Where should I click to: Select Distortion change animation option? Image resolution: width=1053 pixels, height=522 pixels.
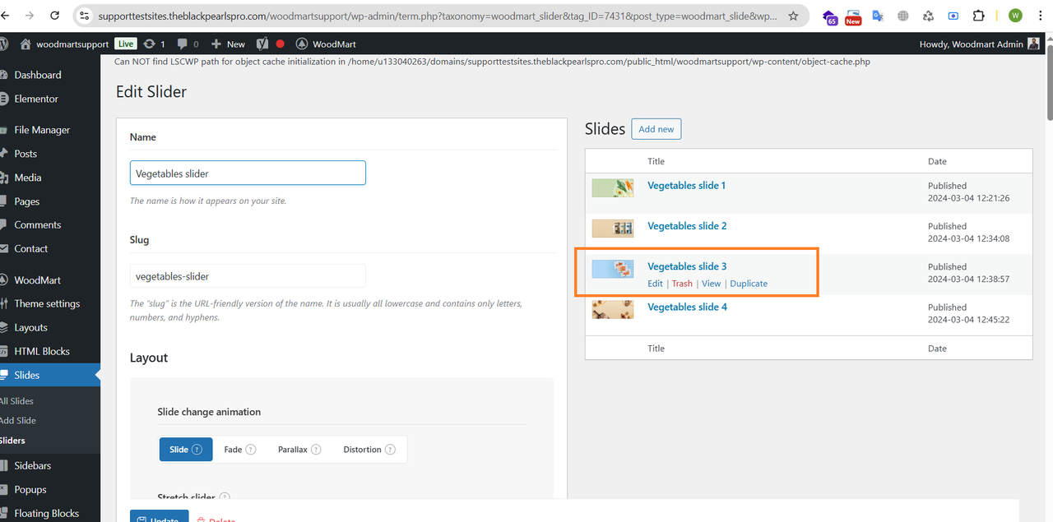(x=369, y=450)
